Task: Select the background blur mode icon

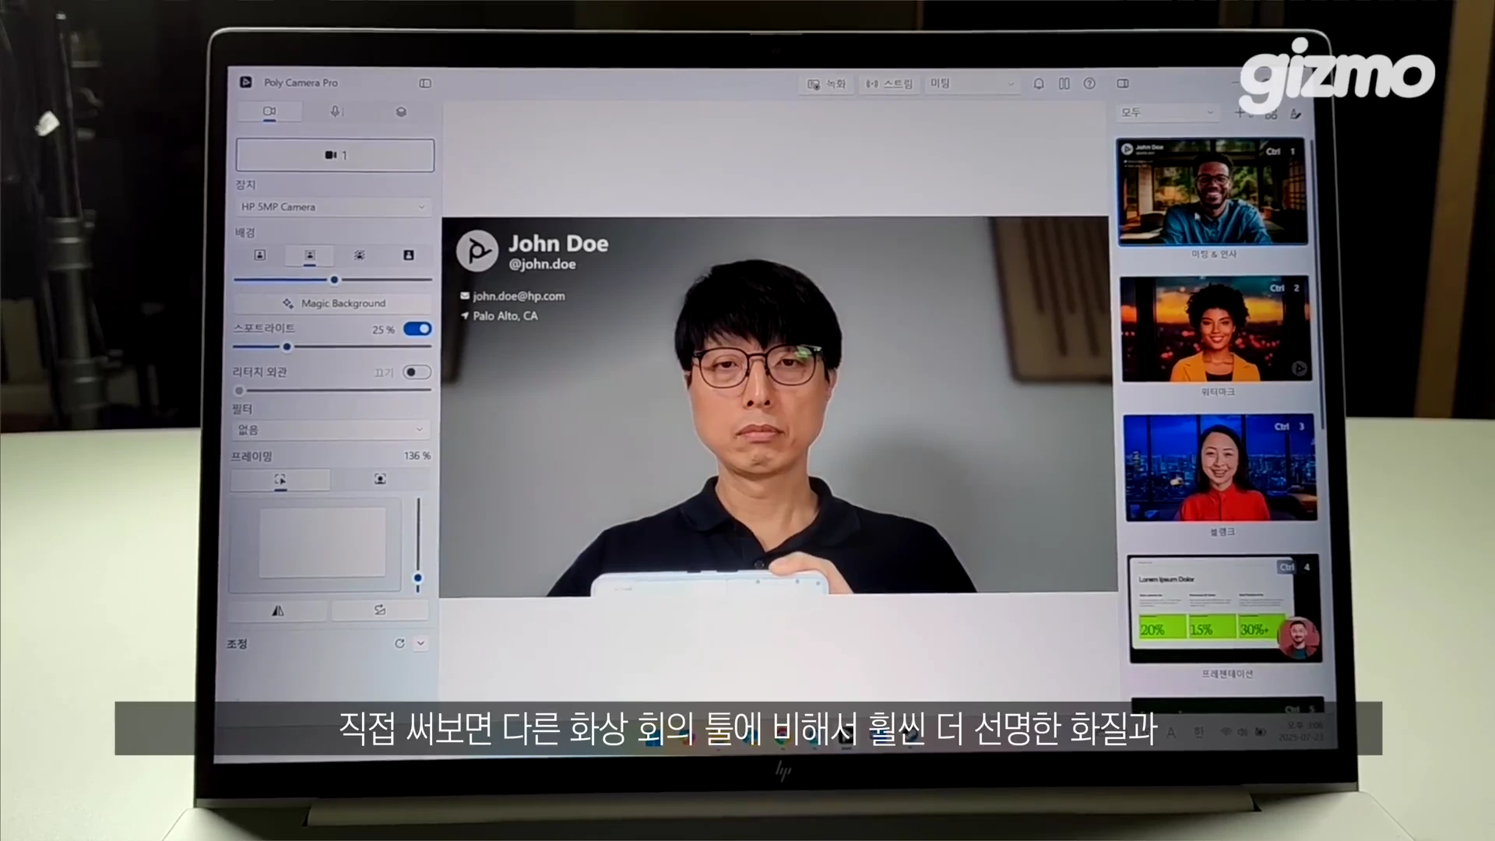Action: (310, 255)
